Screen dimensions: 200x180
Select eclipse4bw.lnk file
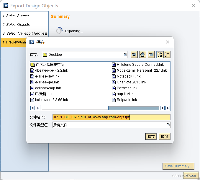pyautogui.click(x=45, y=76)
